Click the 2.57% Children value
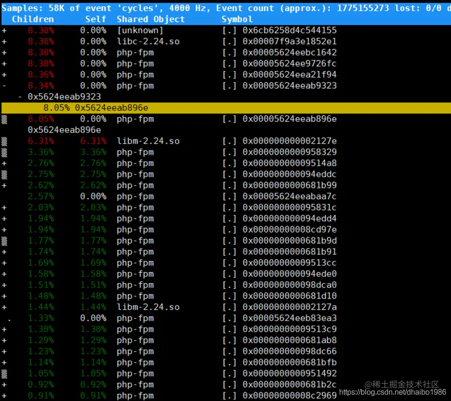 pyautogui.click(x=41, y=197)
